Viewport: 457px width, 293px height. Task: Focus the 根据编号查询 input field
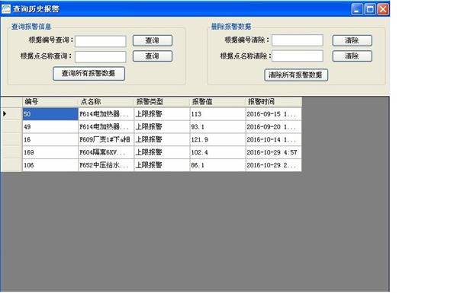pos(101,41)
